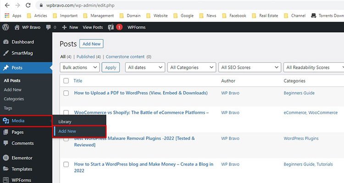Viewport: 344px width, 183px height.
Task: Open Pages in the sidebar
Action: [x=26, y=132]
